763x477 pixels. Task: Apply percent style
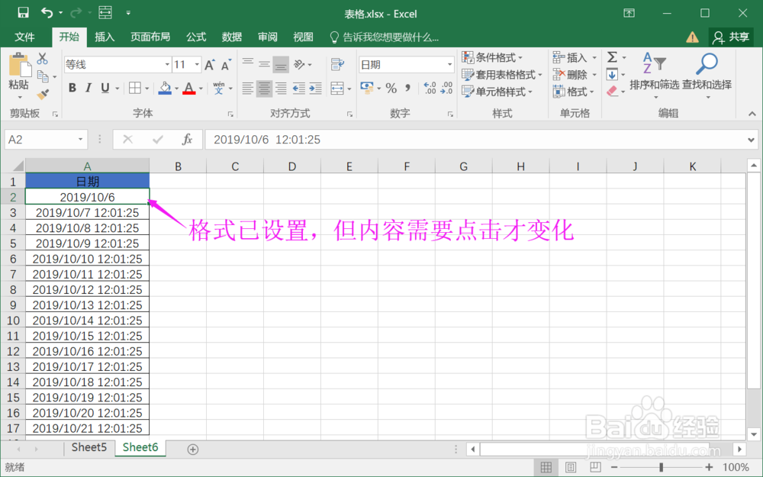point(391,88)
